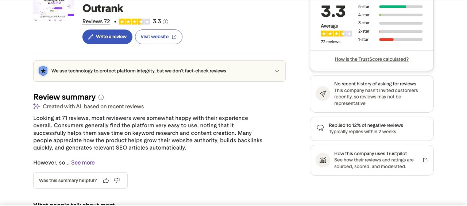Image resolution: width=467 pixels, height=206 pixels.
Task: Click the star rating beside Reviews 72
Action: pyautogui.click(x=134, y=21)
